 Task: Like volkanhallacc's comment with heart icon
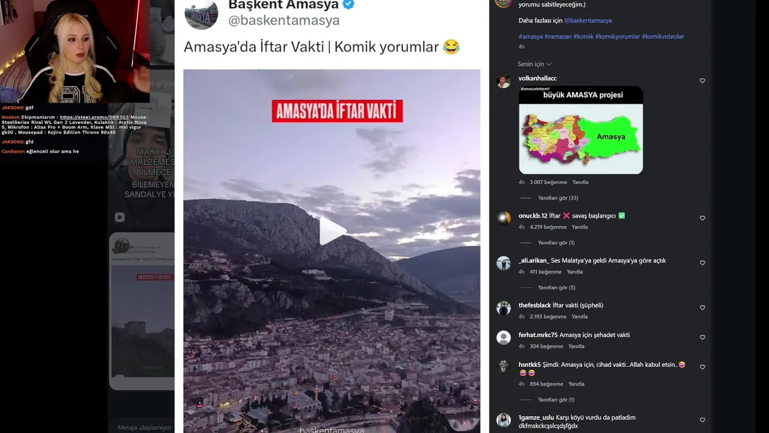point(702,81)
